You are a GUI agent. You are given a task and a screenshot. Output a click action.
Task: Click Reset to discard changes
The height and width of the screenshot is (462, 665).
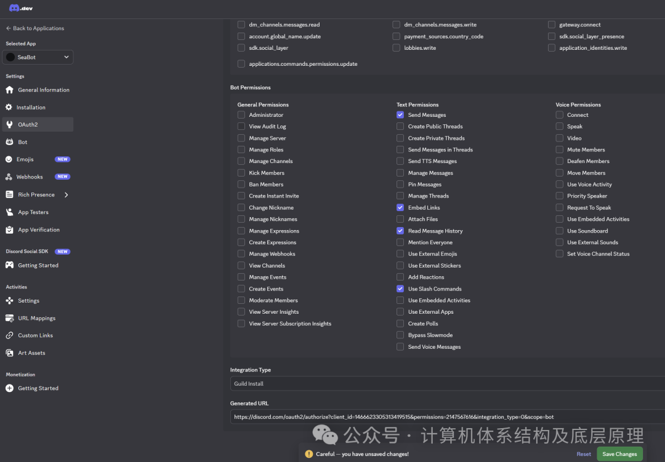pyautogui.click(x=584, y=454)
